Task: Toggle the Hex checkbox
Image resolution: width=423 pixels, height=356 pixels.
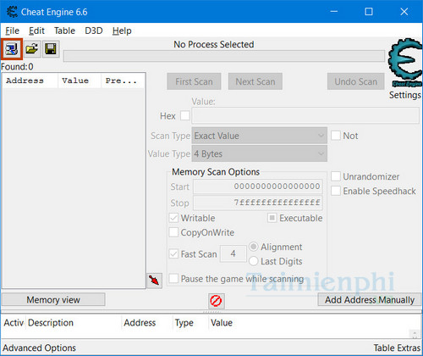Action: click(x=185, y=115)
